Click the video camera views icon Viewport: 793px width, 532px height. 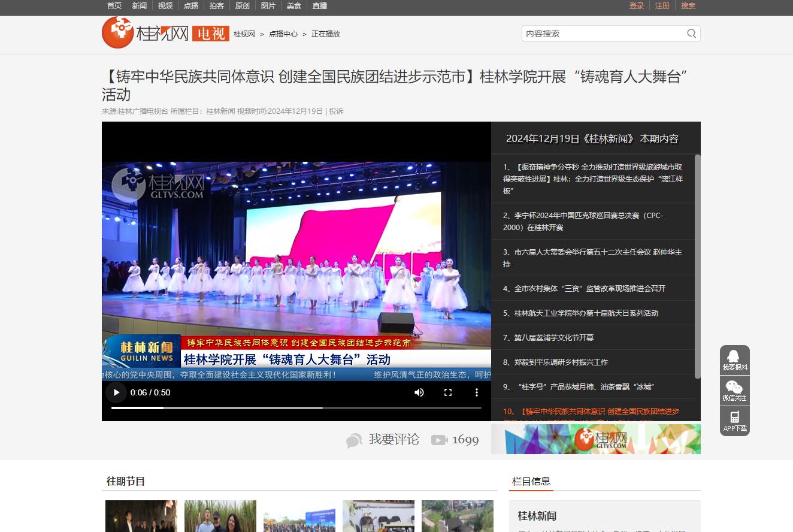pyautogui.click(x=439, y=440)
